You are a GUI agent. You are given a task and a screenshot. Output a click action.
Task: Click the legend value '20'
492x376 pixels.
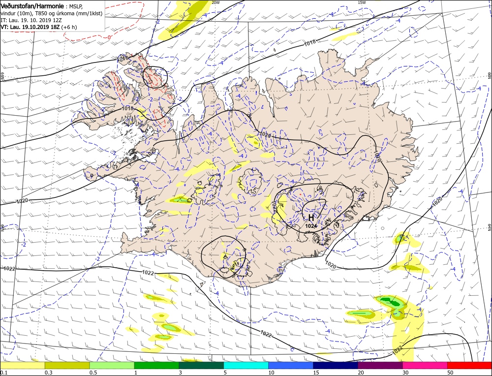pos(361,373)
